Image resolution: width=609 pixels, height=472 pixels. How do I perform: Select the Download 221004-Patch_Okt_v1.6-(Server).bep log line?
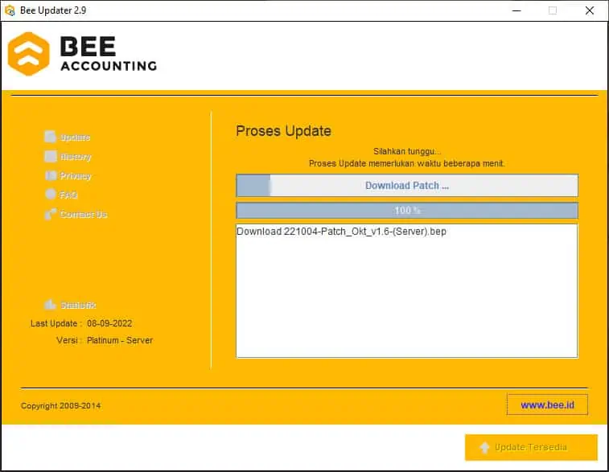[x=341, y=232]
